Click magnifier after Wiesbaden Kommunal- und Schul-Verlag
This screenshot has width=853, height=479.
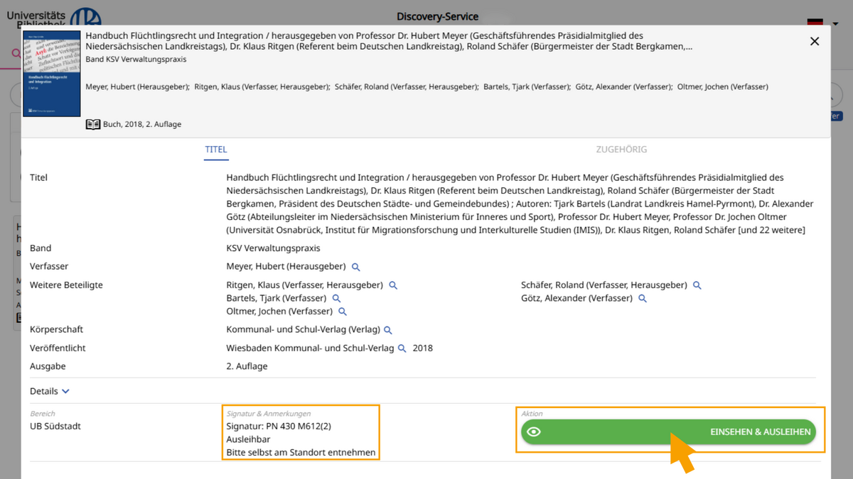click(x=402, y=348)
